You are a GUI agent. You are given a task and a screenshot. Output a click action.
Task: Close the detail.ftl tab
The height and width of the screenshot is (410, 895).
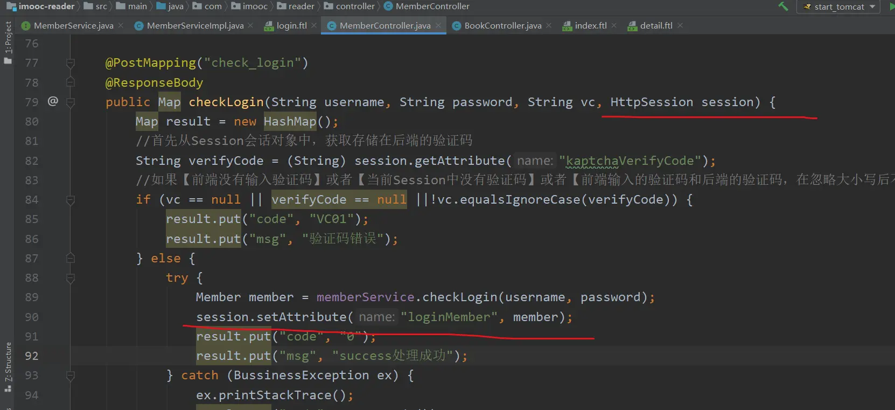pos(680,25)
